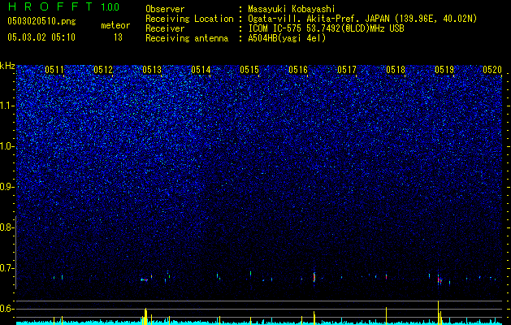The image size is (511, 325).
Task: Click the meteor label
Action: [x=115, y=25]
